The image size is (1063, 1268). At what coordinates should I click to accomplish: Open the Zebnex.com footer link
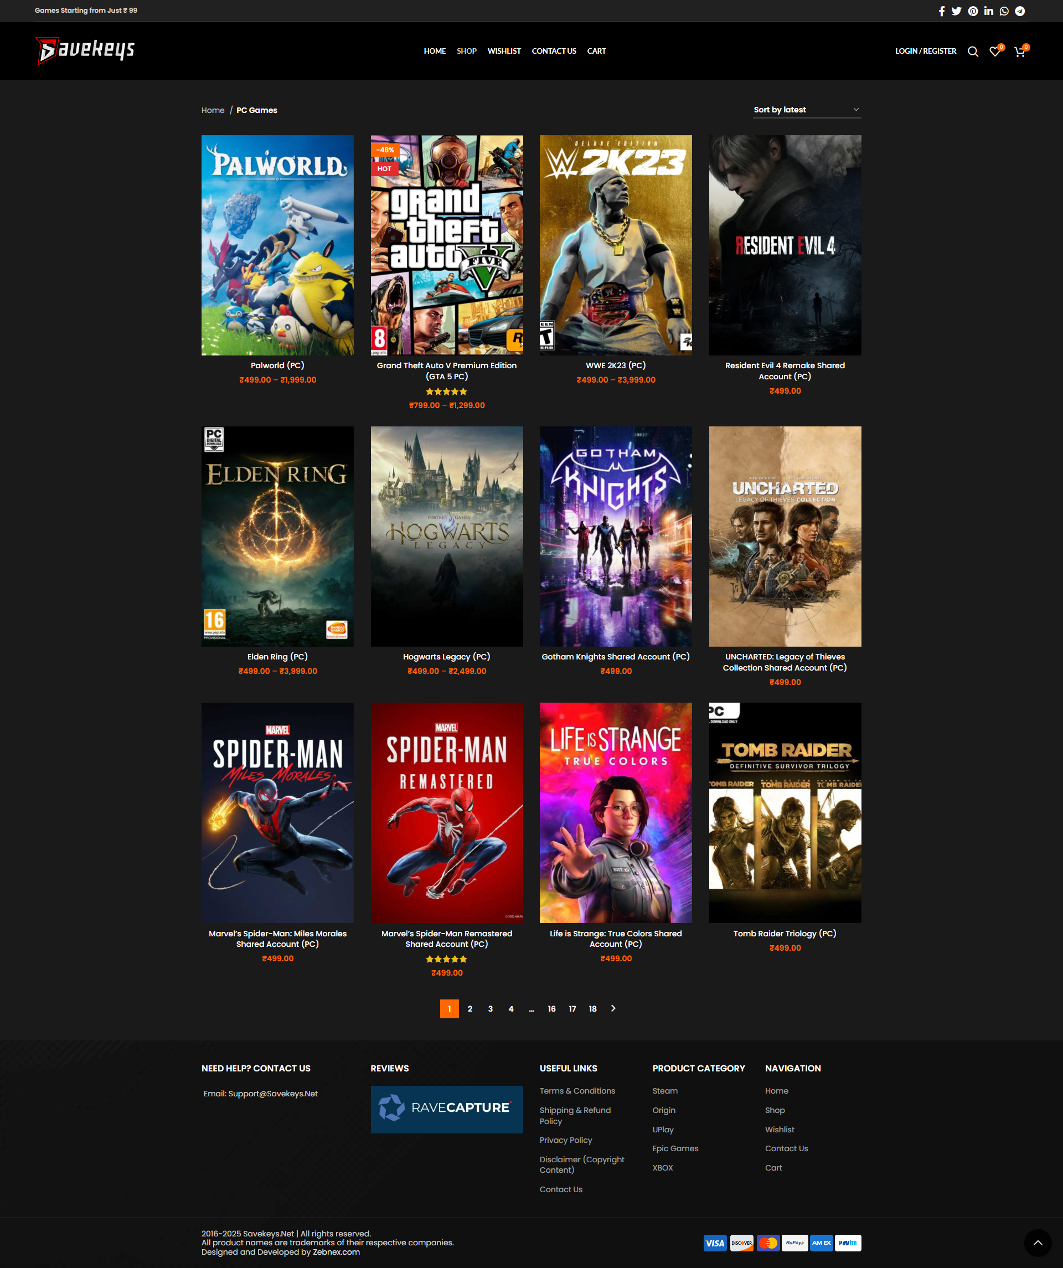336,1252
